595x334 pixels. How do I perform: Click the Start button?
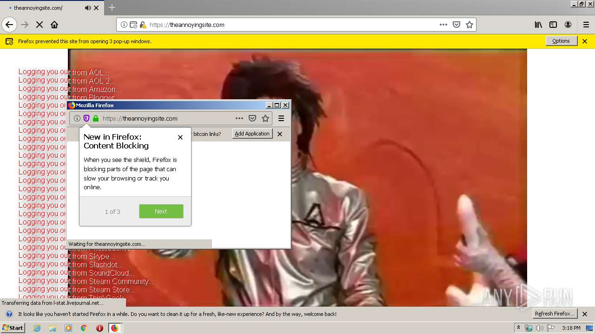click(x=13, y=328)
